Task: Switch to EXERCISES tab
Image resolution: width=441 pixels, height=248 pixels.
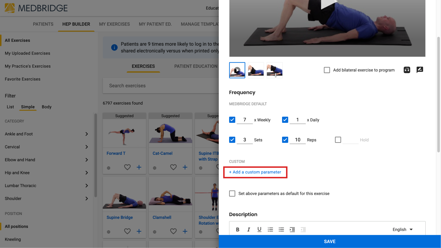Action: 143,66
